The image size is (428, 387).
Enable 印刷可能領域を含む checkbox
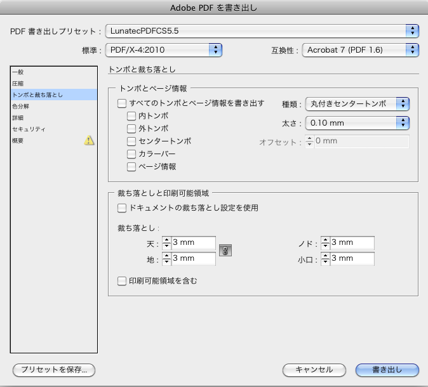click(122, 281)
